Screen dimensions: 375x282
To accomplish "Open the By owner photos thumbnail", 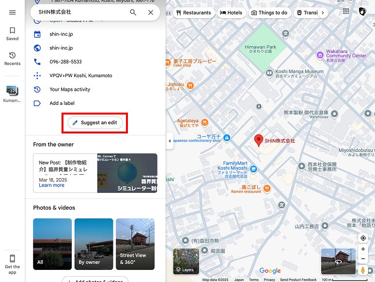I will [x=94, y=244].
